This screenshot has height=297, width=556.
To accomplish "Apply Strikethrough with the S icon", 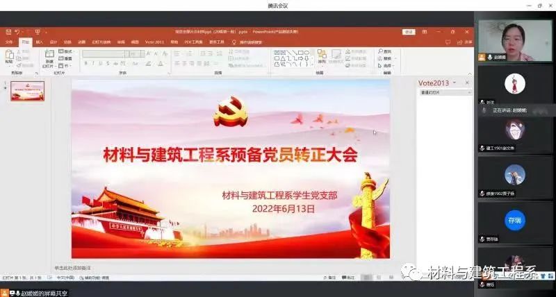I will point(108,64).
